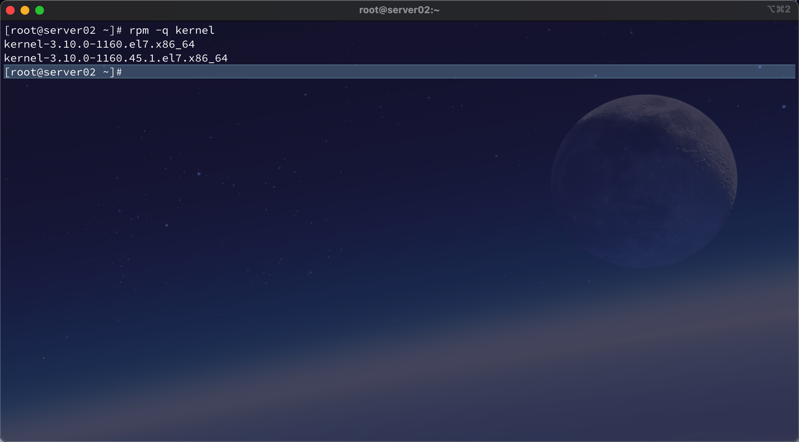Click the first prompt [root@server02 ~]#
799x442 pixels.
pos(63,30)
